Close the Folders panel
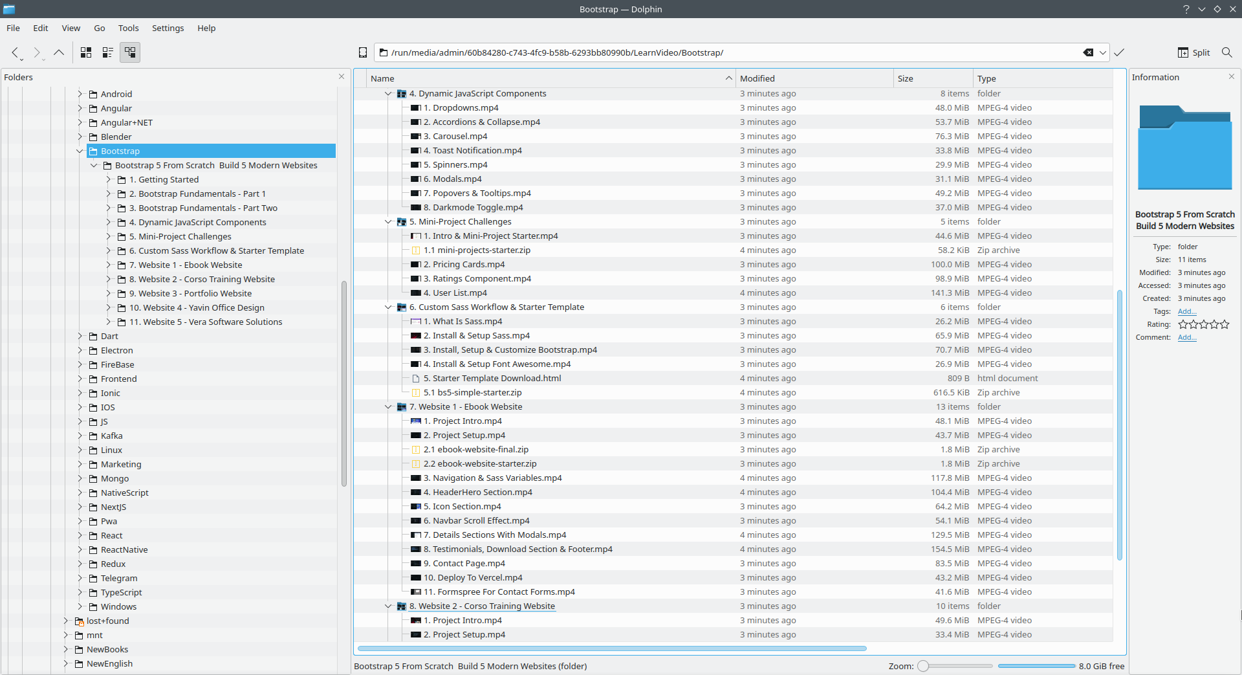1242x675 pixels. coord(342,77)
